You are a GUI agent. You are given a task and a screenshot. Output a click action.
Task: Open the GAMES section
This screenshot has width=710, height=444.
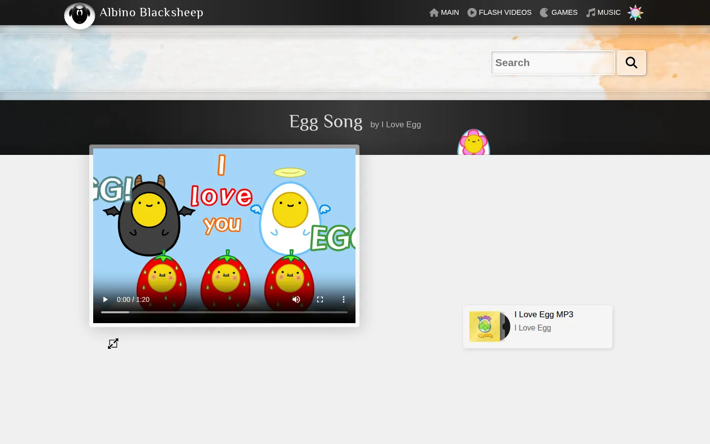pos(559,12)
